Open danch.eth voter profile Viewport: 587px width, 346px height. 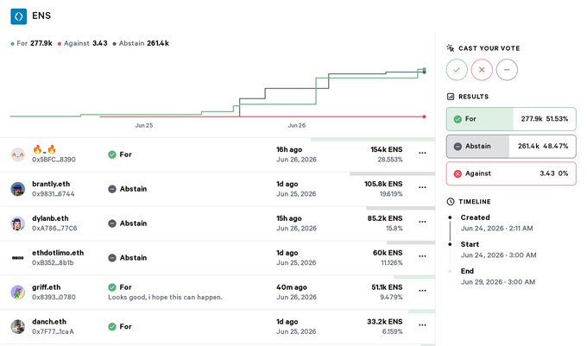[x=49, y=322]
